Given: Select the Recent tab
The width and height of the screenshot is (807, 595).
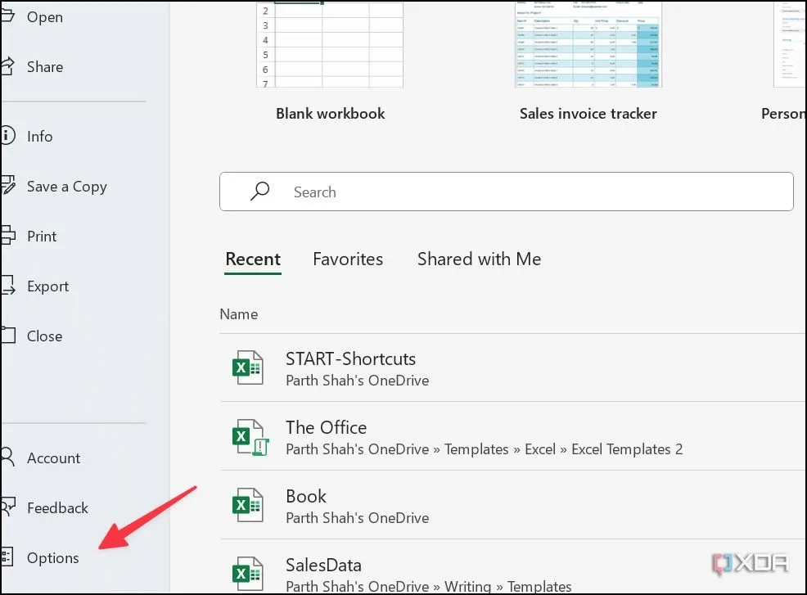Looking at the screenshot, I should [253, 259].
